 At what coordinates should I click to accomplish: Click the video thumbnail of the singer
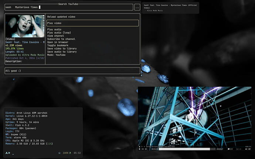pyautogui.click(x=25, y=26)
